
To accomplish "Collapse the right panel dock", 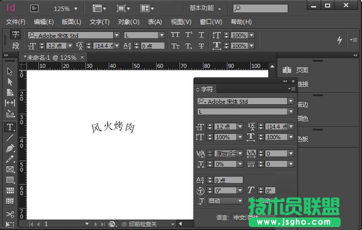I will 355,55.
